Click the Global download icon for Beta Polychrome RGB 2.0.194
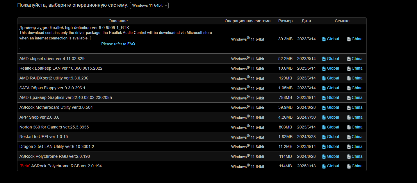 tap(324, 166)
